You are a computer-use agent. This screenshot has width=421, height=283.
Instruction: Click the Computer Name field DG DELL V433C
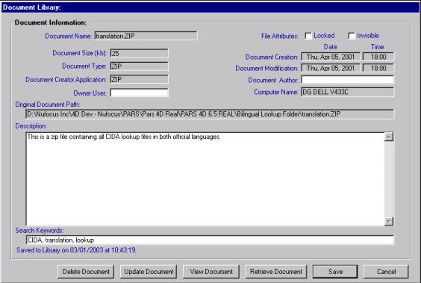pos(347,92)
